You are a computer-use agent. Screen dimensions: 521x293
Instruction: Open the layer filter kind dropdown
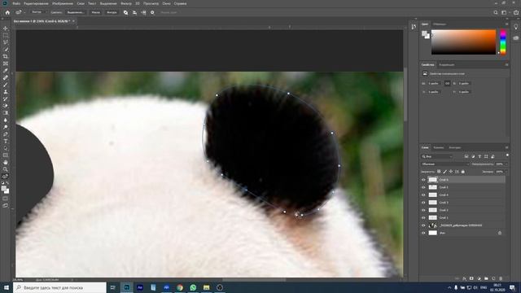[437, 156]
